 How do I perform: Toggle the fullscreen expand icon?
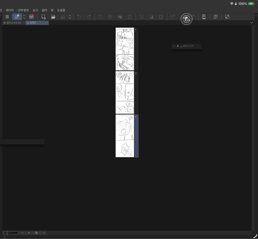pyautogui.click(x=227, y=17)
